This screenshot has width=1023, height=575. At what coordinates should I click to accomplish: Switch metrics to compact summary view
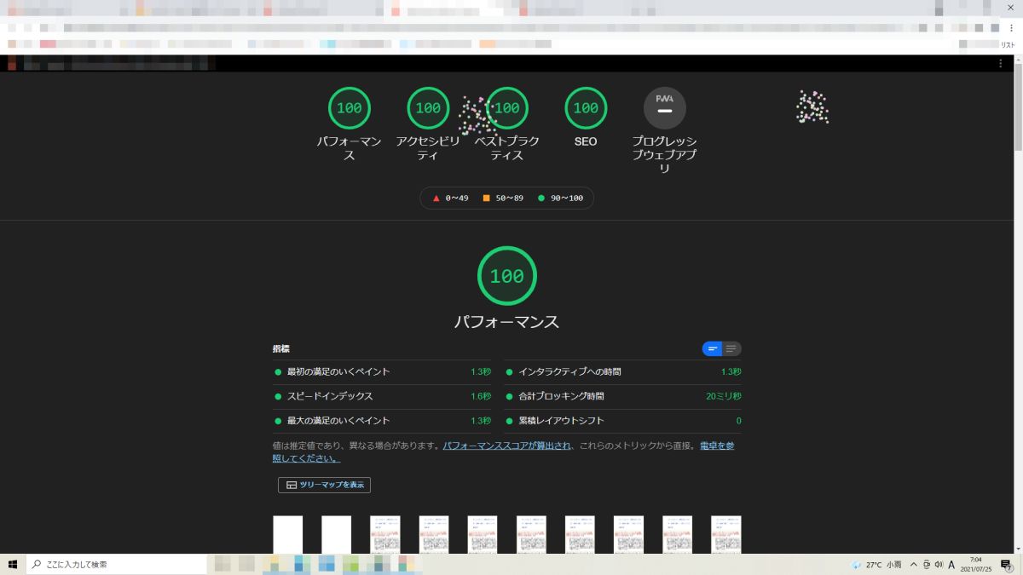(713, 348)
